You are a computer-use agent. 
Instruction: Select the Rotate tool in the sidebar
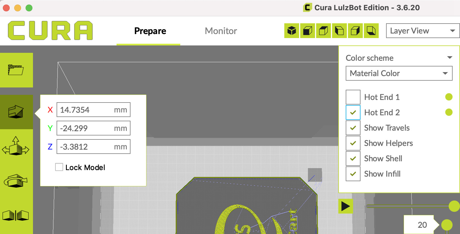(16, 181)
